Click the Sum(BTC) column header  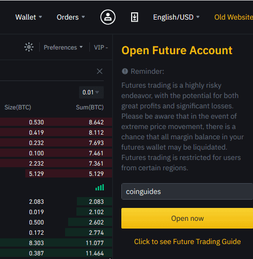click(90, 107)
